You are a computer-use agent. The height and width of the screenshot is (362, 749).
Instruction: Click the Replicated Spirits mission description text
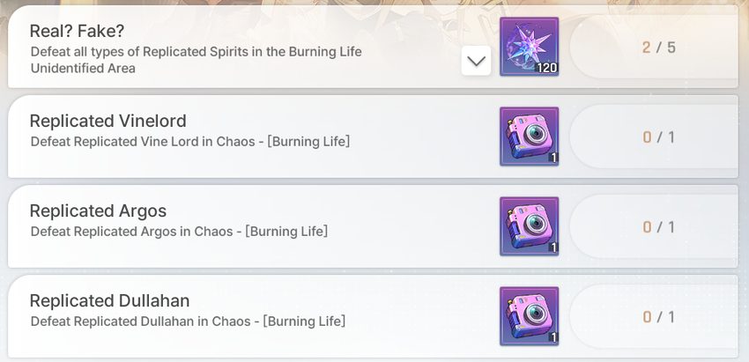pos(196,60)
